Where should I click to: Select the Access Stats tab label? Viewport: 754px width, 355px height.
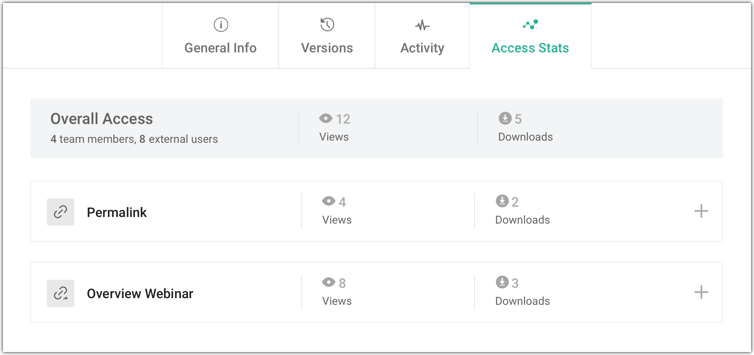(530, 48)
